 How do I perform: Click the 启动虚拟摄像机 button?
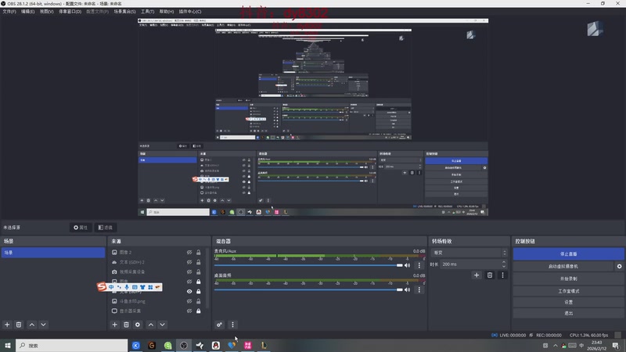(x=563, y=266)
